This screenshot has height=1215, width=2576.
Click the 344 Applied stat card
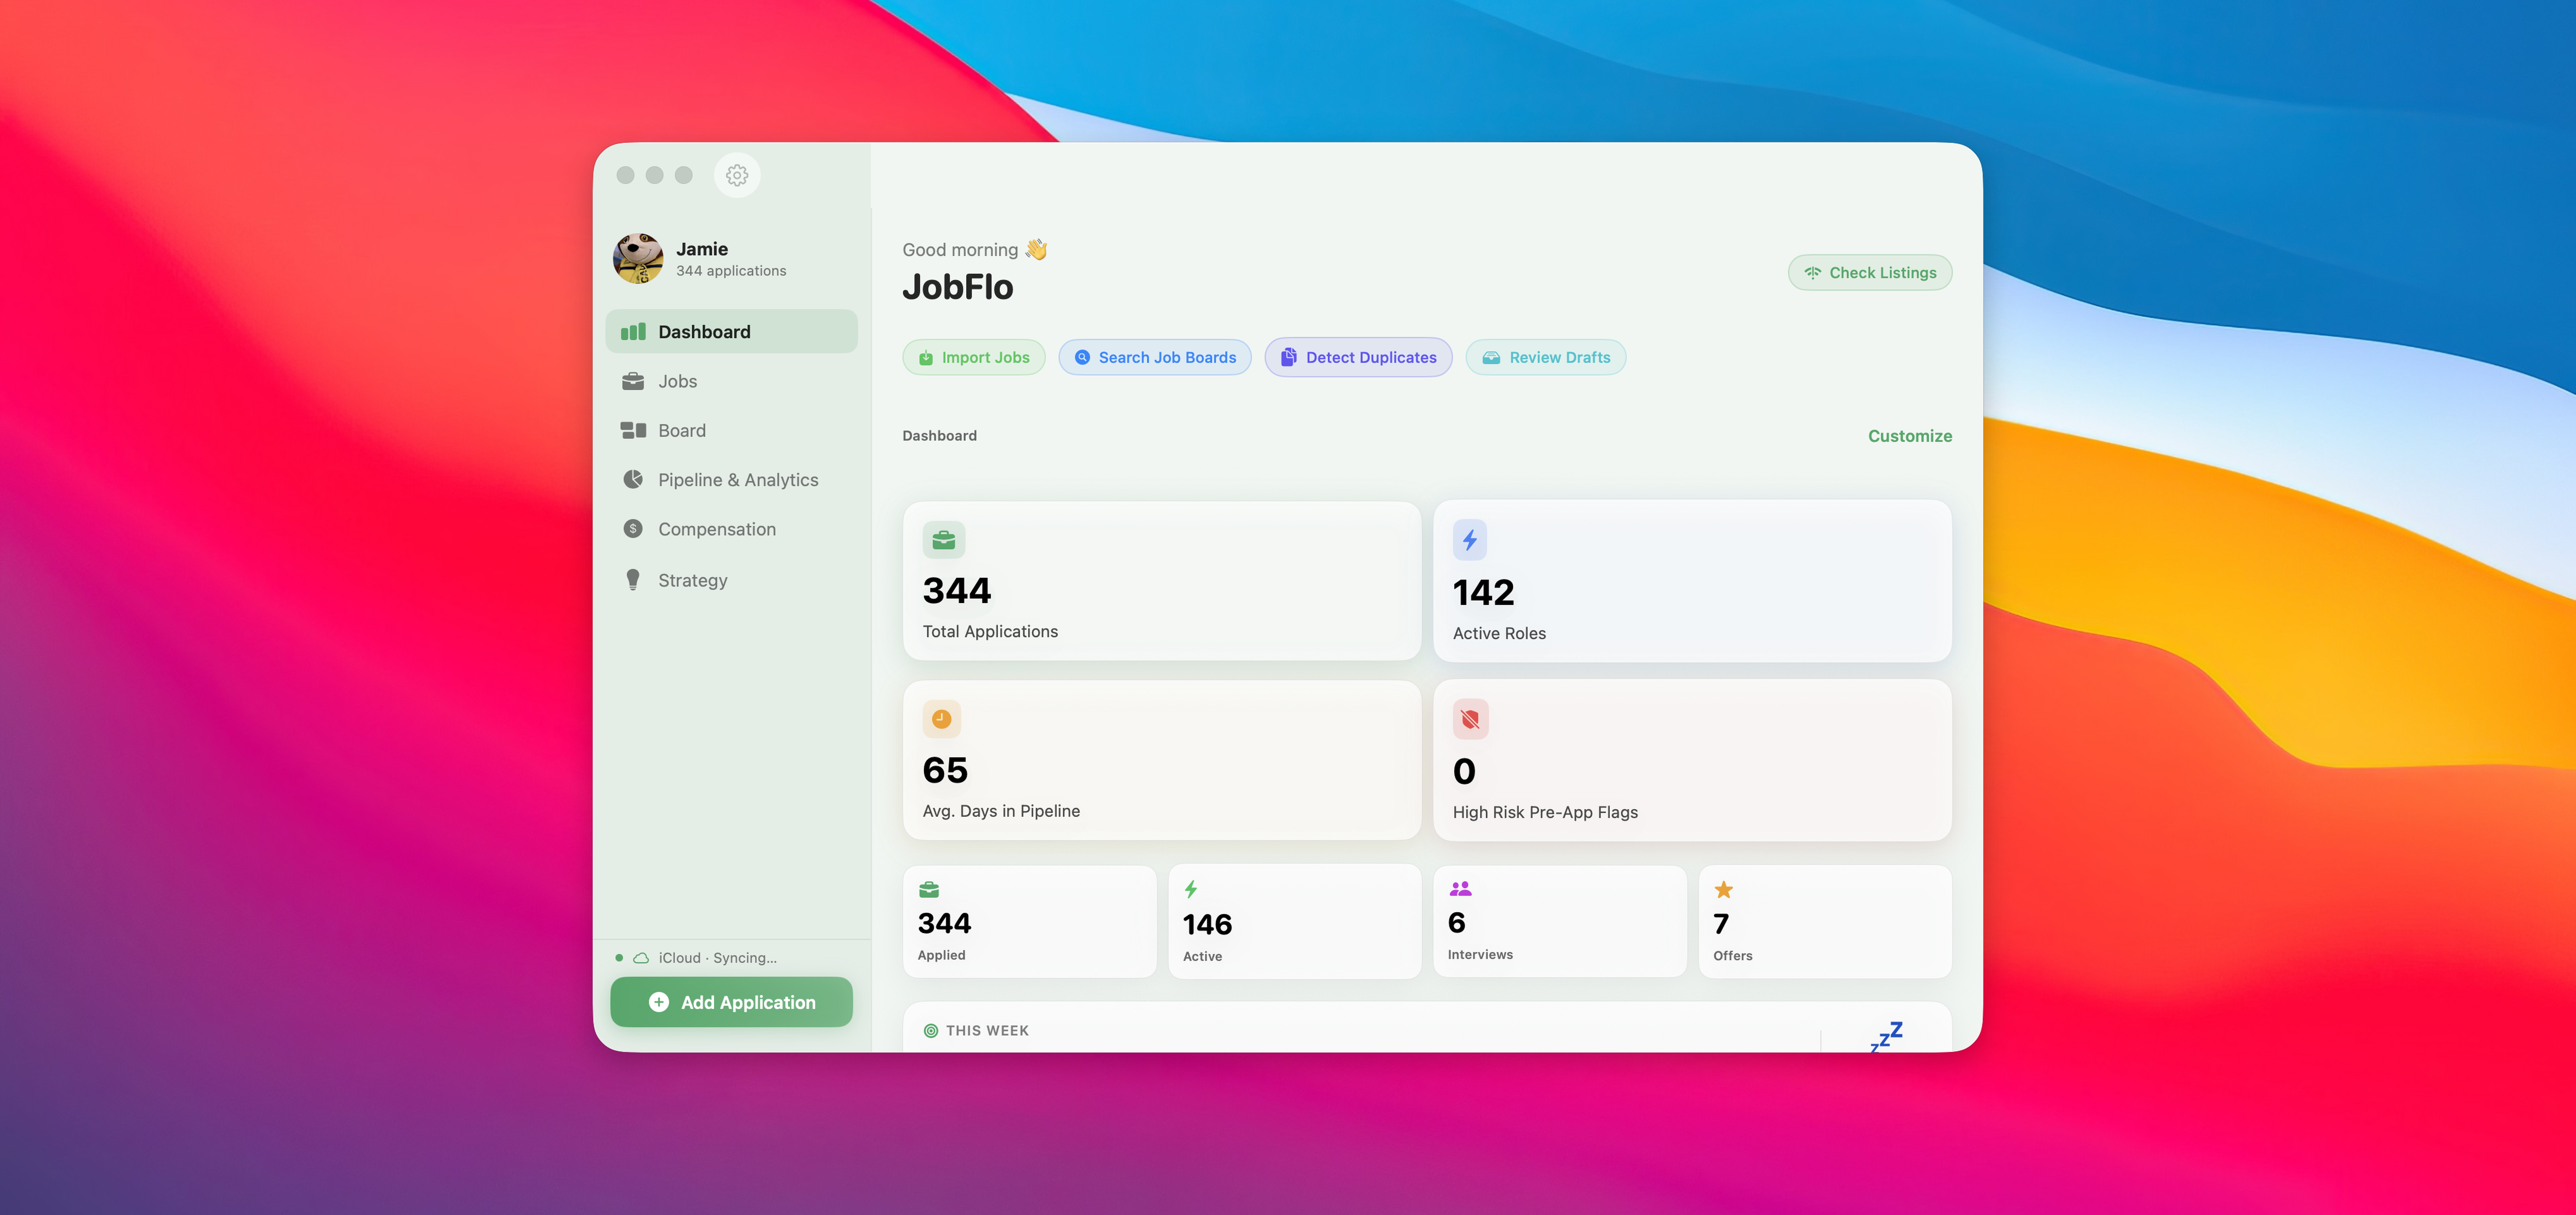[1030, 921]
